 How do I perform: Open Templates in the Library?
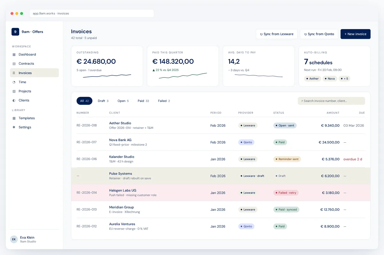pyautogui.click(x=34, y=118)
